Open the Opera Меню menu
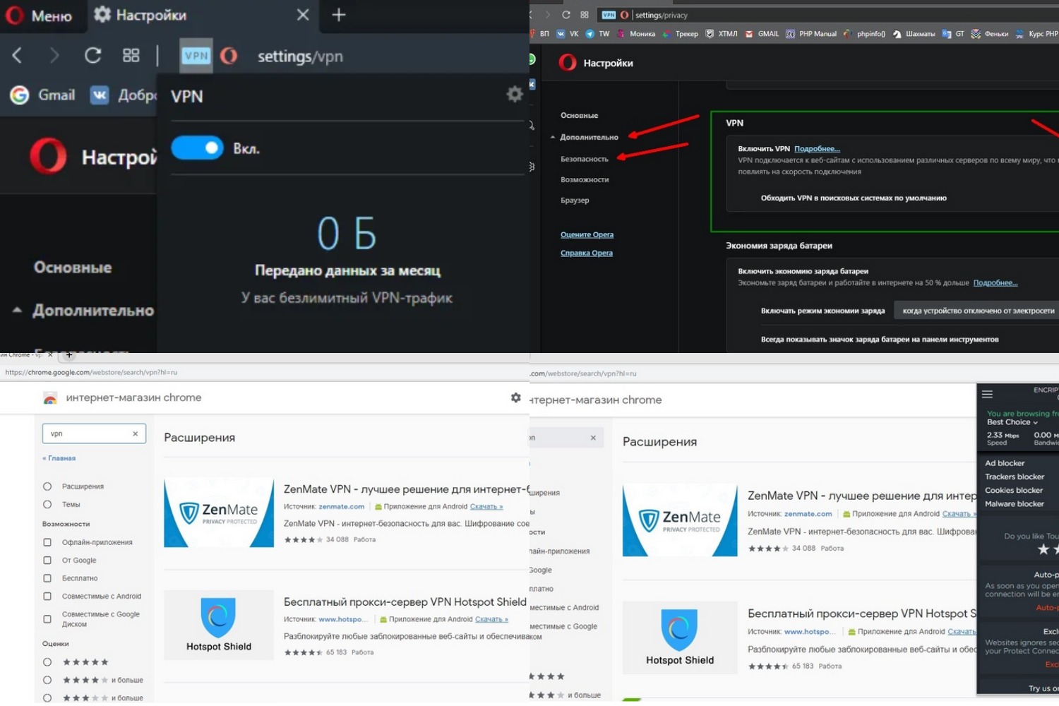 40,16
